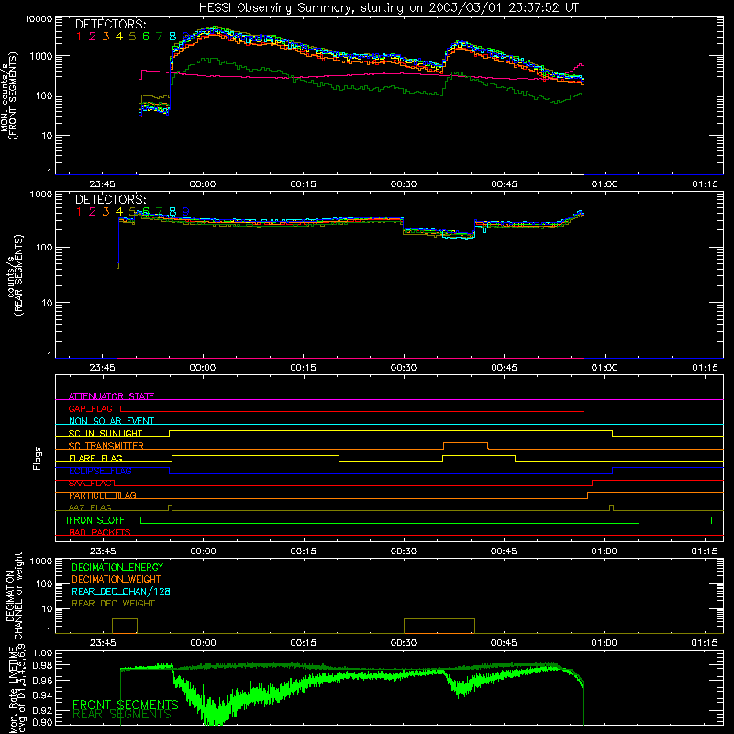Select the ATTENUATOR_STATE flag label
Viewport: 734px width, 734px height.
(x=111, y=396)
